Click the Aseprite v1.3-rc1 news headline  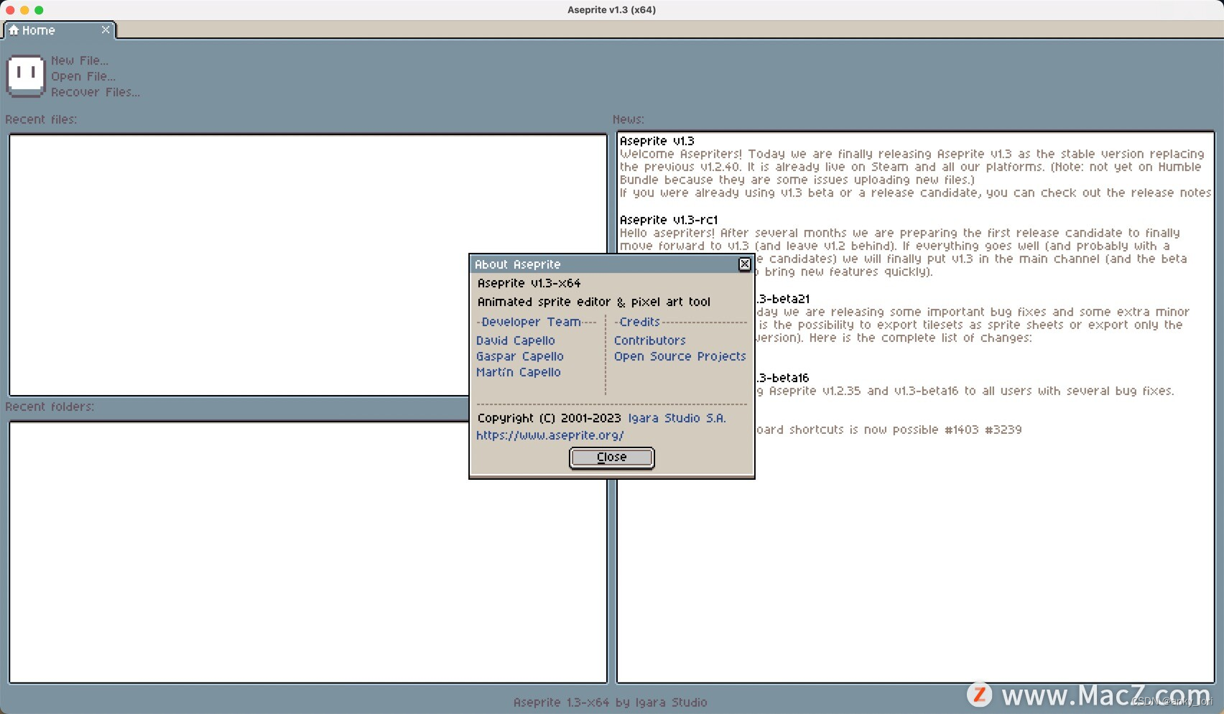669,220
